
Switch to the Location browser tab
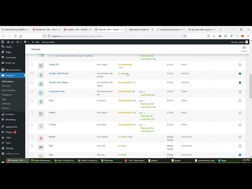coord(78,30)
